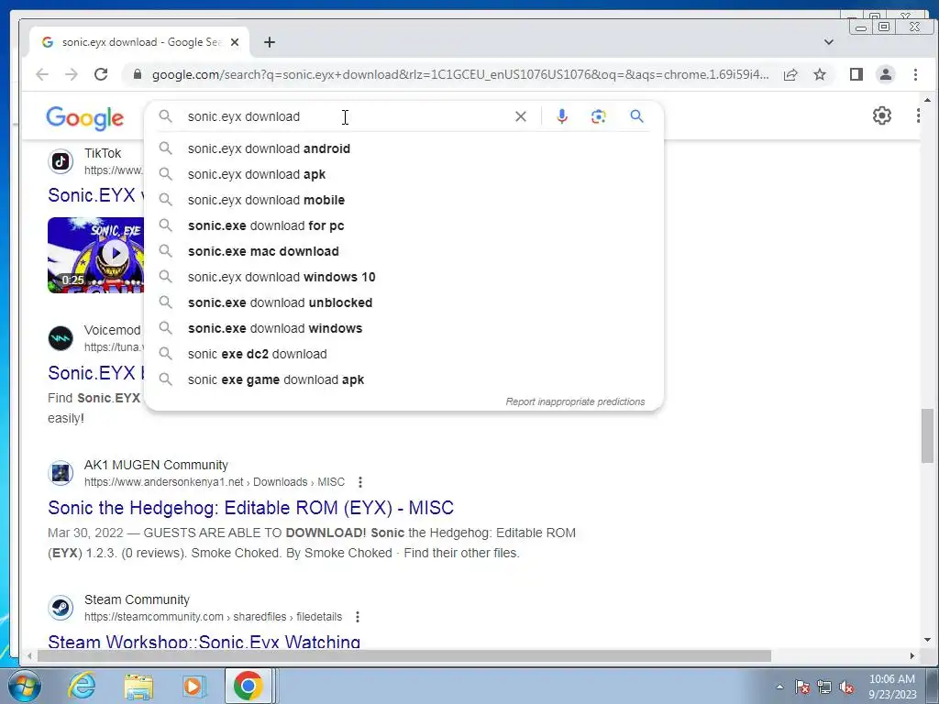
Task: Open the Chrome profile avatar
Action: (886, 74)
